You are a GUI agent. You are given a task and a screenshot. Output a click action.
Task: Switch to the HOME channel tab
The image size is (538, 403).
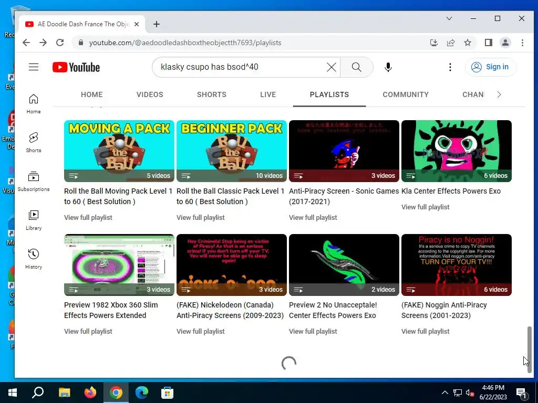click(x=91, y=94)
